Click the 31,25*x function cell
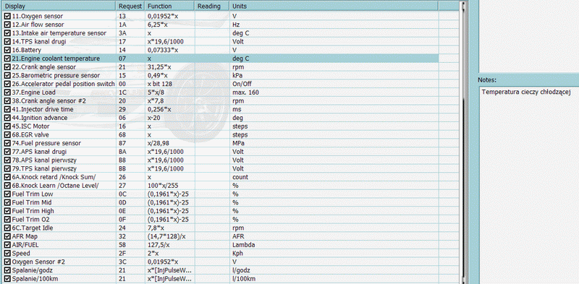The width and height of the screenshot is (579, 284). [x=169, y=67]
